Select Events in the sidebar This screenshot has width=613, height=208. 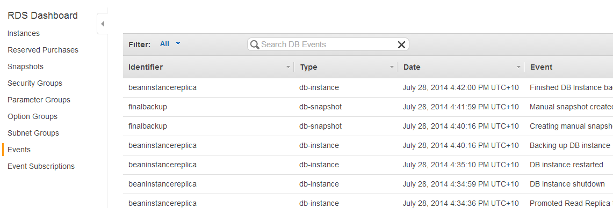pyautogui.click(x=19, y=150)
